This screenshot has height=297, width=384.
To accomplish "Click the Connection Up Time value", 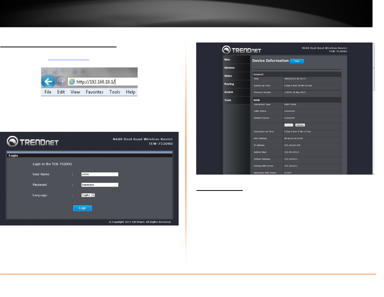I will pos(297,132).
